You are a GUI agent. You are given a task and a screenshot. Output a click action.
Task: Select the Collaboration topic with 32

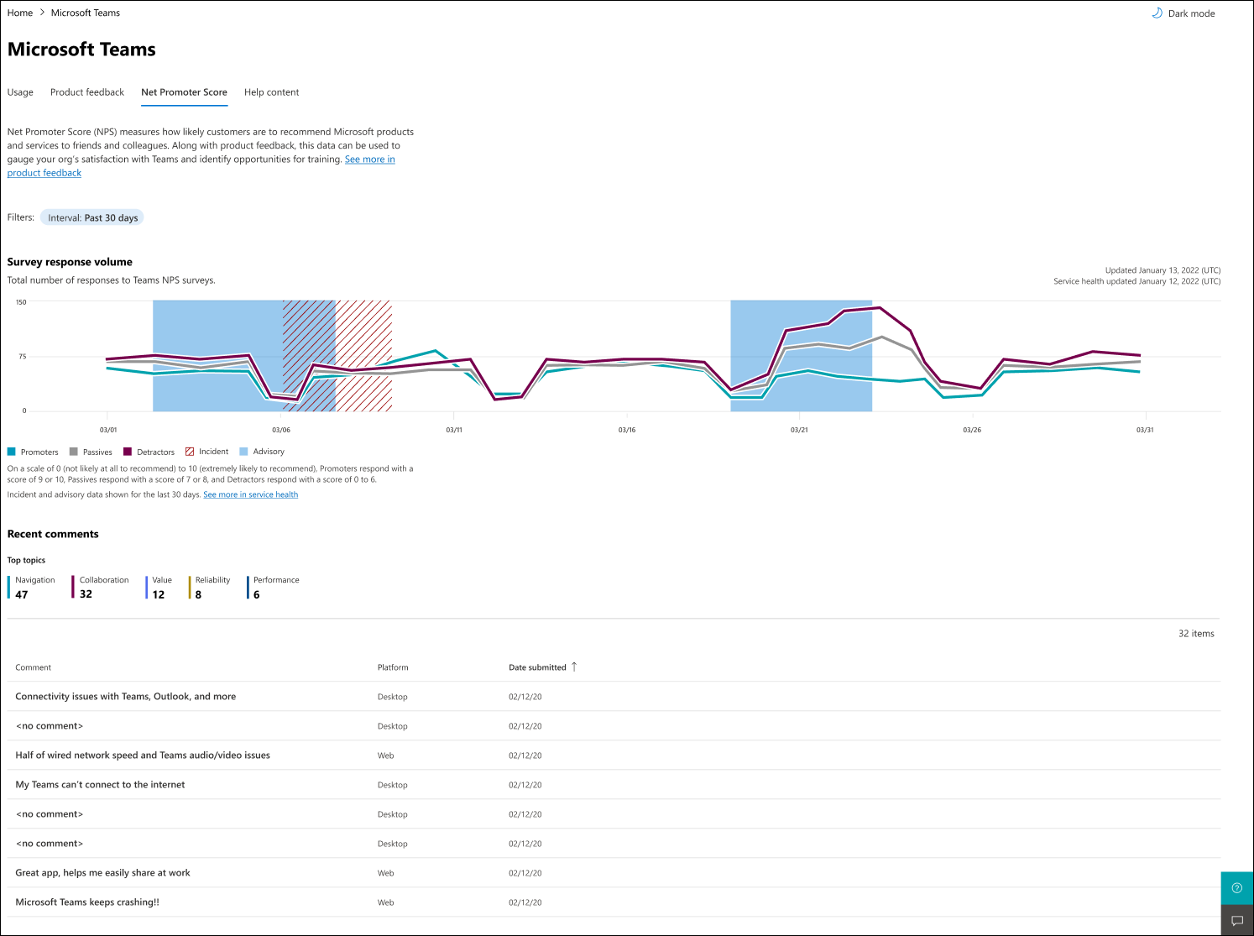tap(101, 587)
